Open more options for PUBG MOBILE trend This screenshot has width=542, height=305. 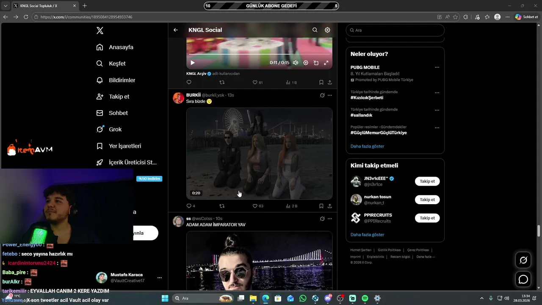pos(437,67)
